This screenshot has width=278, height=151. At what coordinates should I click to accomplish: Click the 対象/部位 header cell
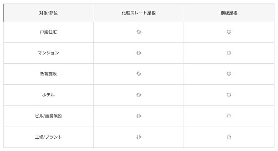point(48,13)
